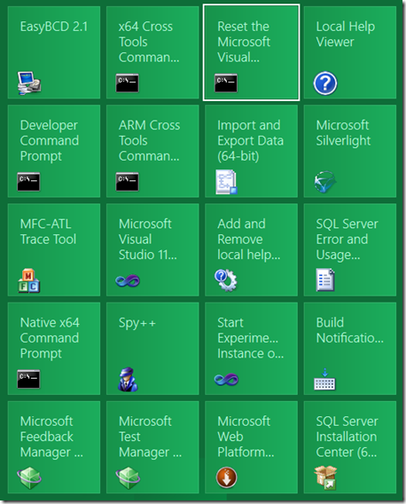The width and height of the screenshot is (406, 504).
Task: Click the Reset the Microsoft Visual console icon
Action: point(226,83)
